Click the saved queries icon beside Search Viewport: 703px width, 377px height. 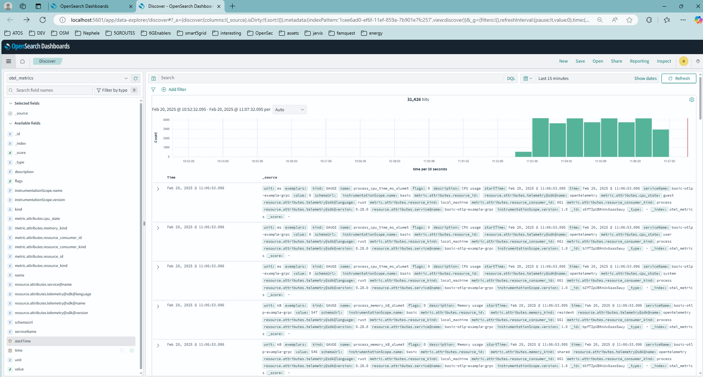153,78
